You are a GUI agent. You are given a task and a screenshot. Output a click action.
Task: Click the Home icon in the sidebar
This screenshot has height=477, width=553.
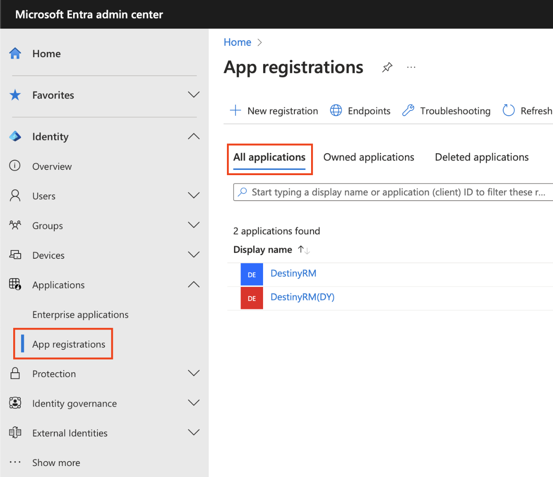(15, 53)
